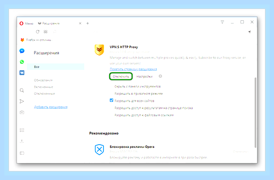274x180 pixels.
Task: Open the My Flow arrow icon in sidebar
Action: [x=22, y=101]
